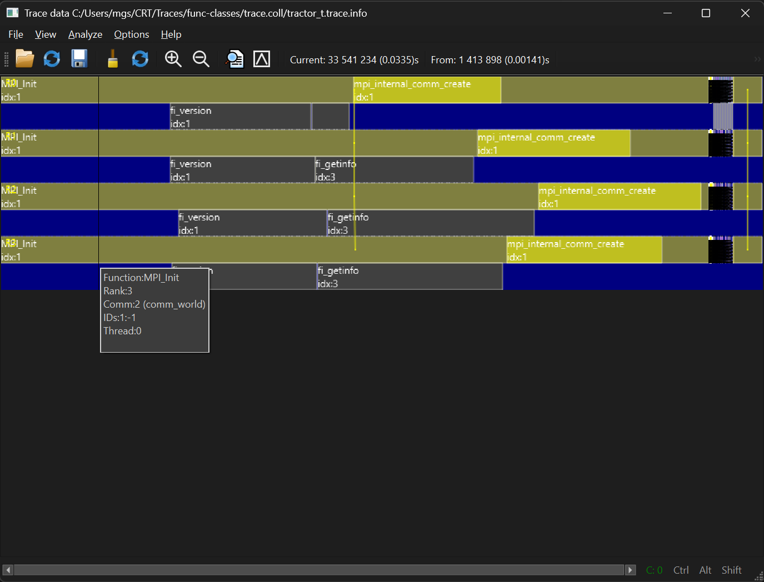Maximize the Trace data window
The width and height of the screenshot is (764, 582).
click(706, 13)
